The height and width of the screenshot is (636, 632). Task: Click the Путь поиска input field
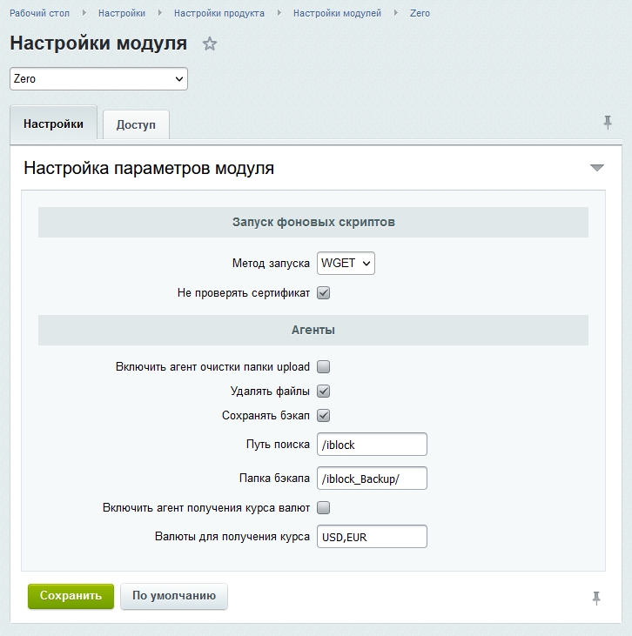coord(372,445)
